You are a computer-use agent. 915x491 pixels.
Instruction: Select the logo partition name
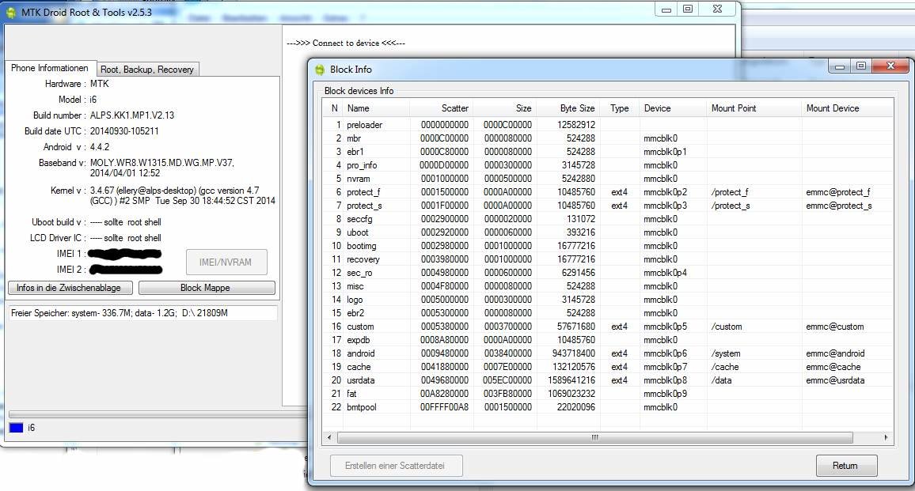point(355,299)
